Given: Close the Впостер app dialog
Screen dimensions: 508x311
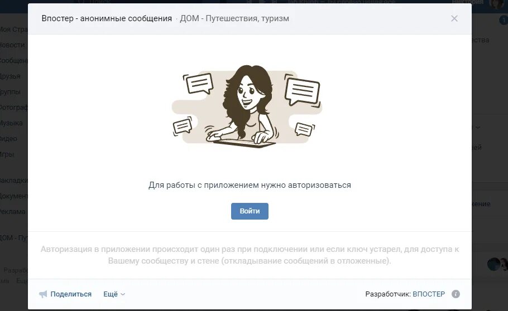Looking at the screenshot, I should click(x=454, y=18).
